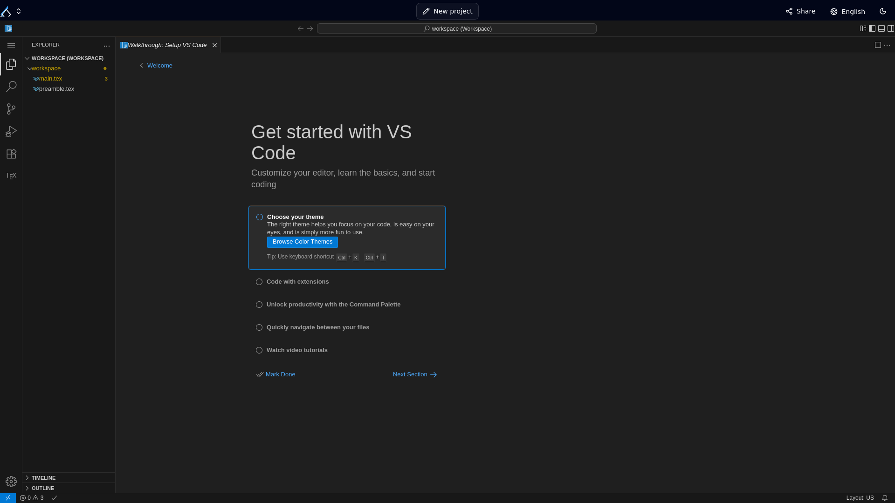Click the app logo at top left
The image size is (895, 503).
pyautogui.click(x=6, y=11)
